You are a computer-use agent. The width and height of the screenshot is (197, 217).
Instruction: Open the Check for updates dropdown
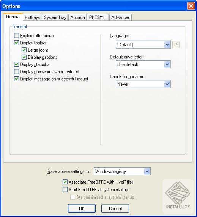point(143,84)
